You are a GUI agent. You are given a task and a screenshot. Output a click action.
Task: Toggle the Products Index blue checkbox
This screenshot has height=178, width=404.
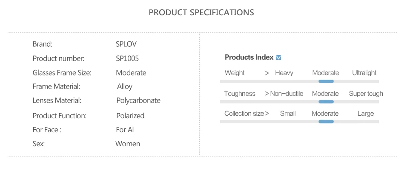(278, 58)
